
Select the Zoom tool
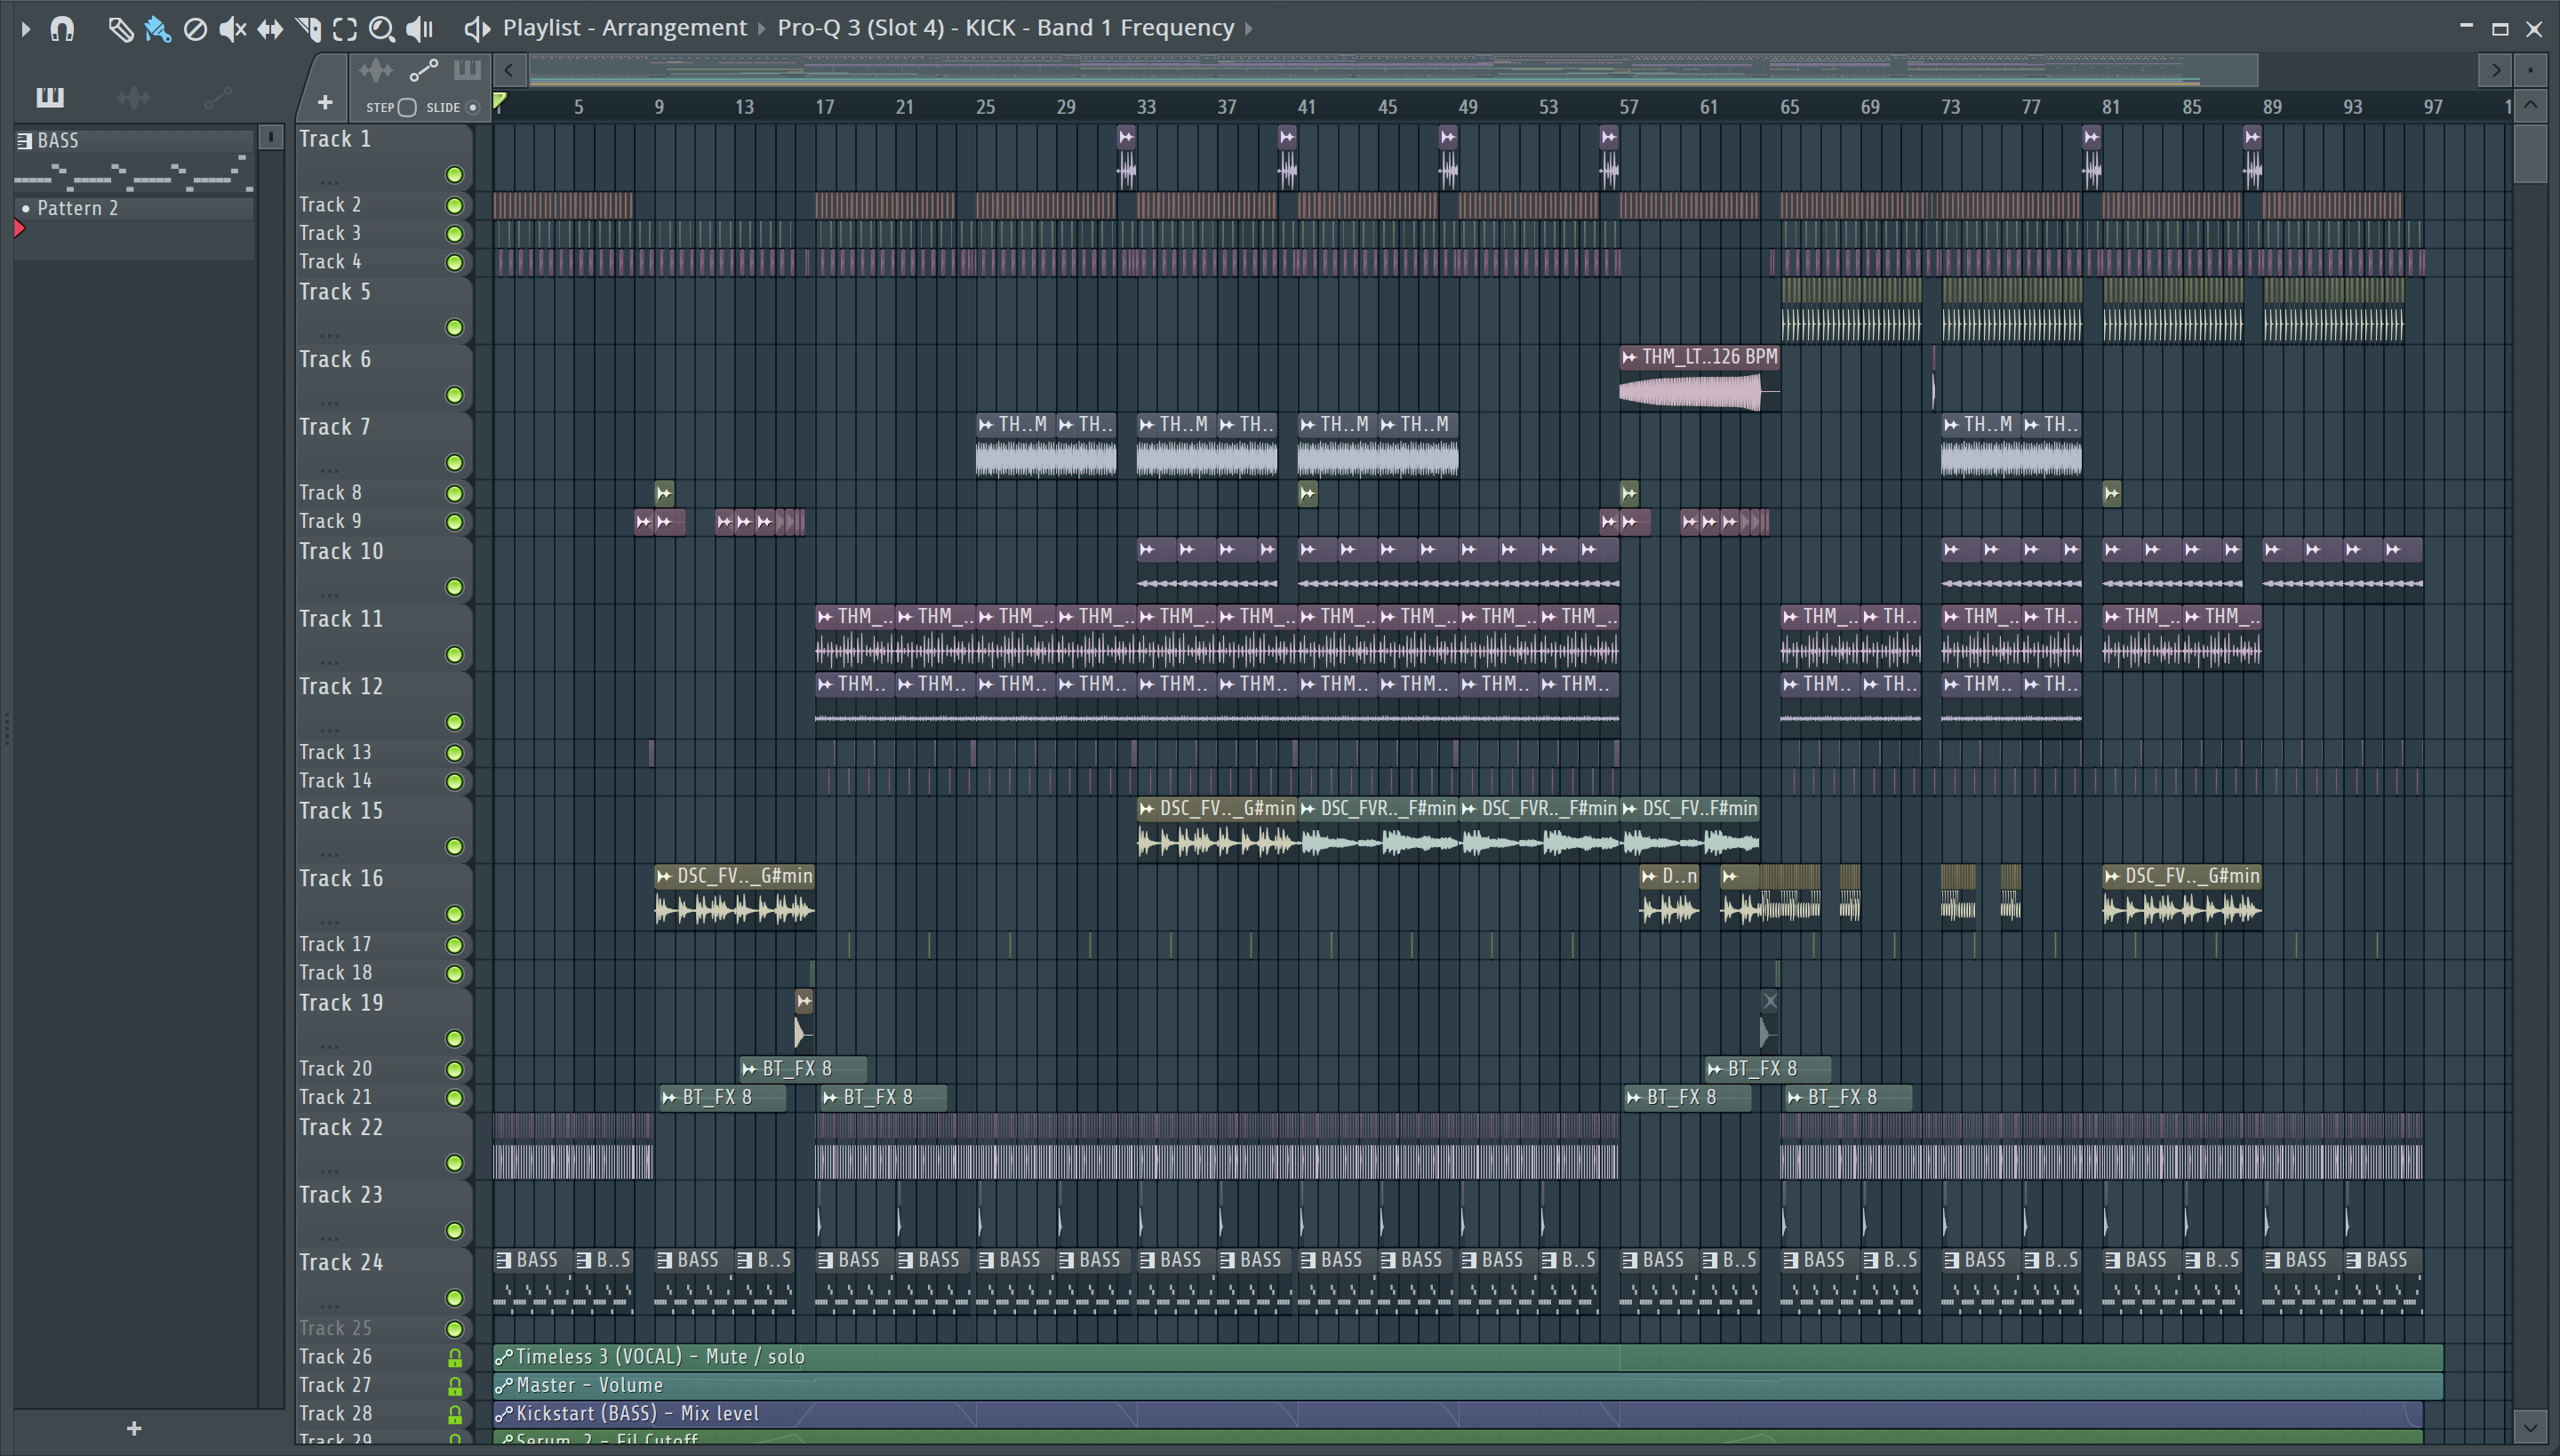click(x=382, y=29)
